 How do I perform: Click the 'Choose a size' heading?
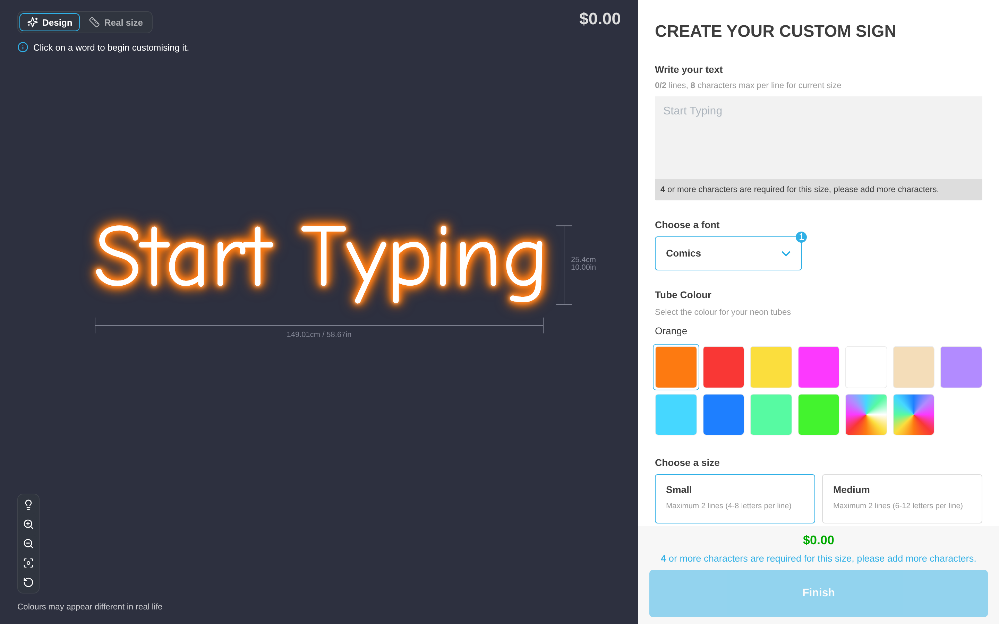click(x=687, y=463)
